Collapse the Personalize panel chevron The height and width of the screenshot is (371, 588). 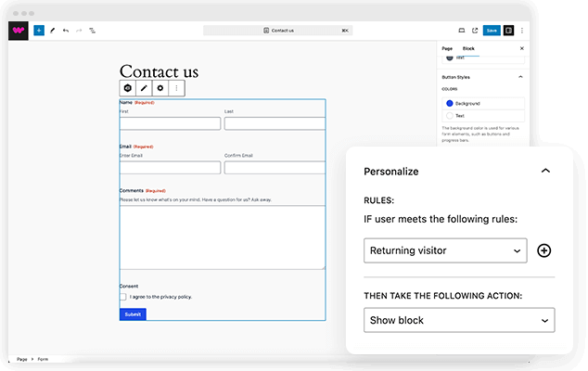(545, 171)
